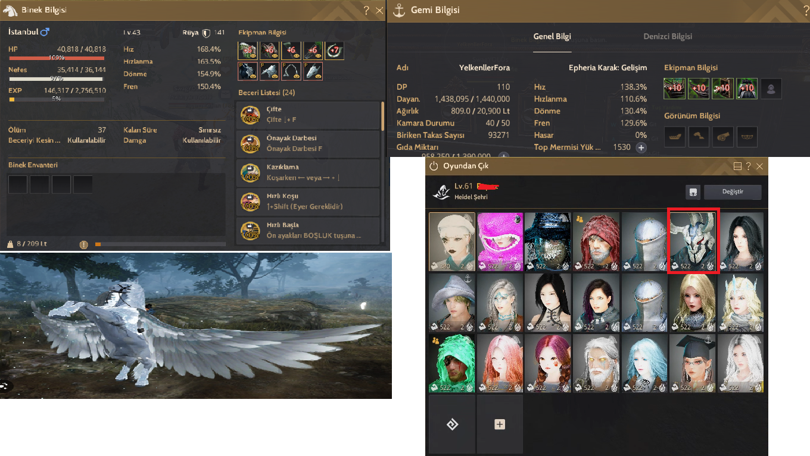
Task: Select the green hooded character portrait
Action: click(452, 364)
